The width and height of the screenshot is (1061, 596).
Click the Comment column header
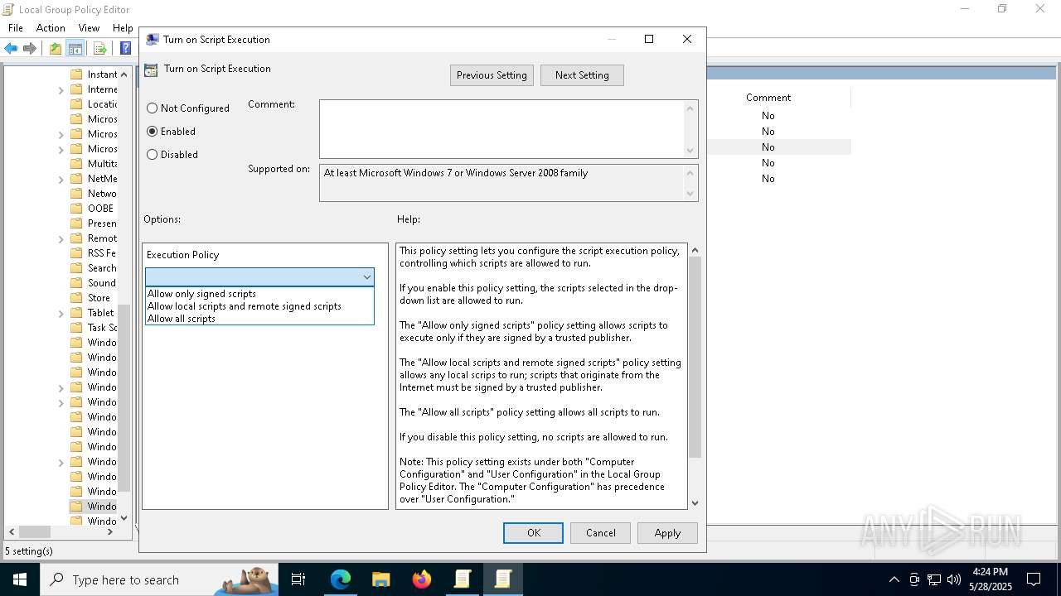(768, 98)
